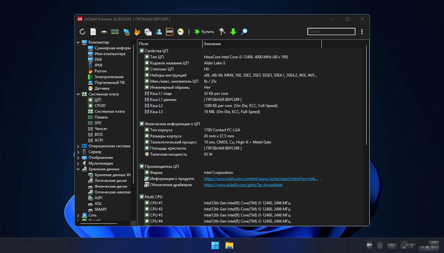
Task: Select the Чипсет tree item
Action: click(98, 129)
